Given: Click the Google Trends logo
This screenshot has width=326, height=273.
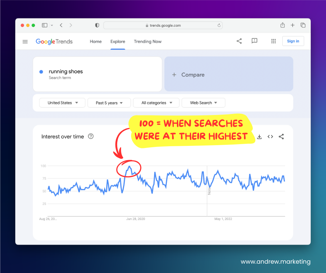Looking at the screenshot, I should [54, 41].
